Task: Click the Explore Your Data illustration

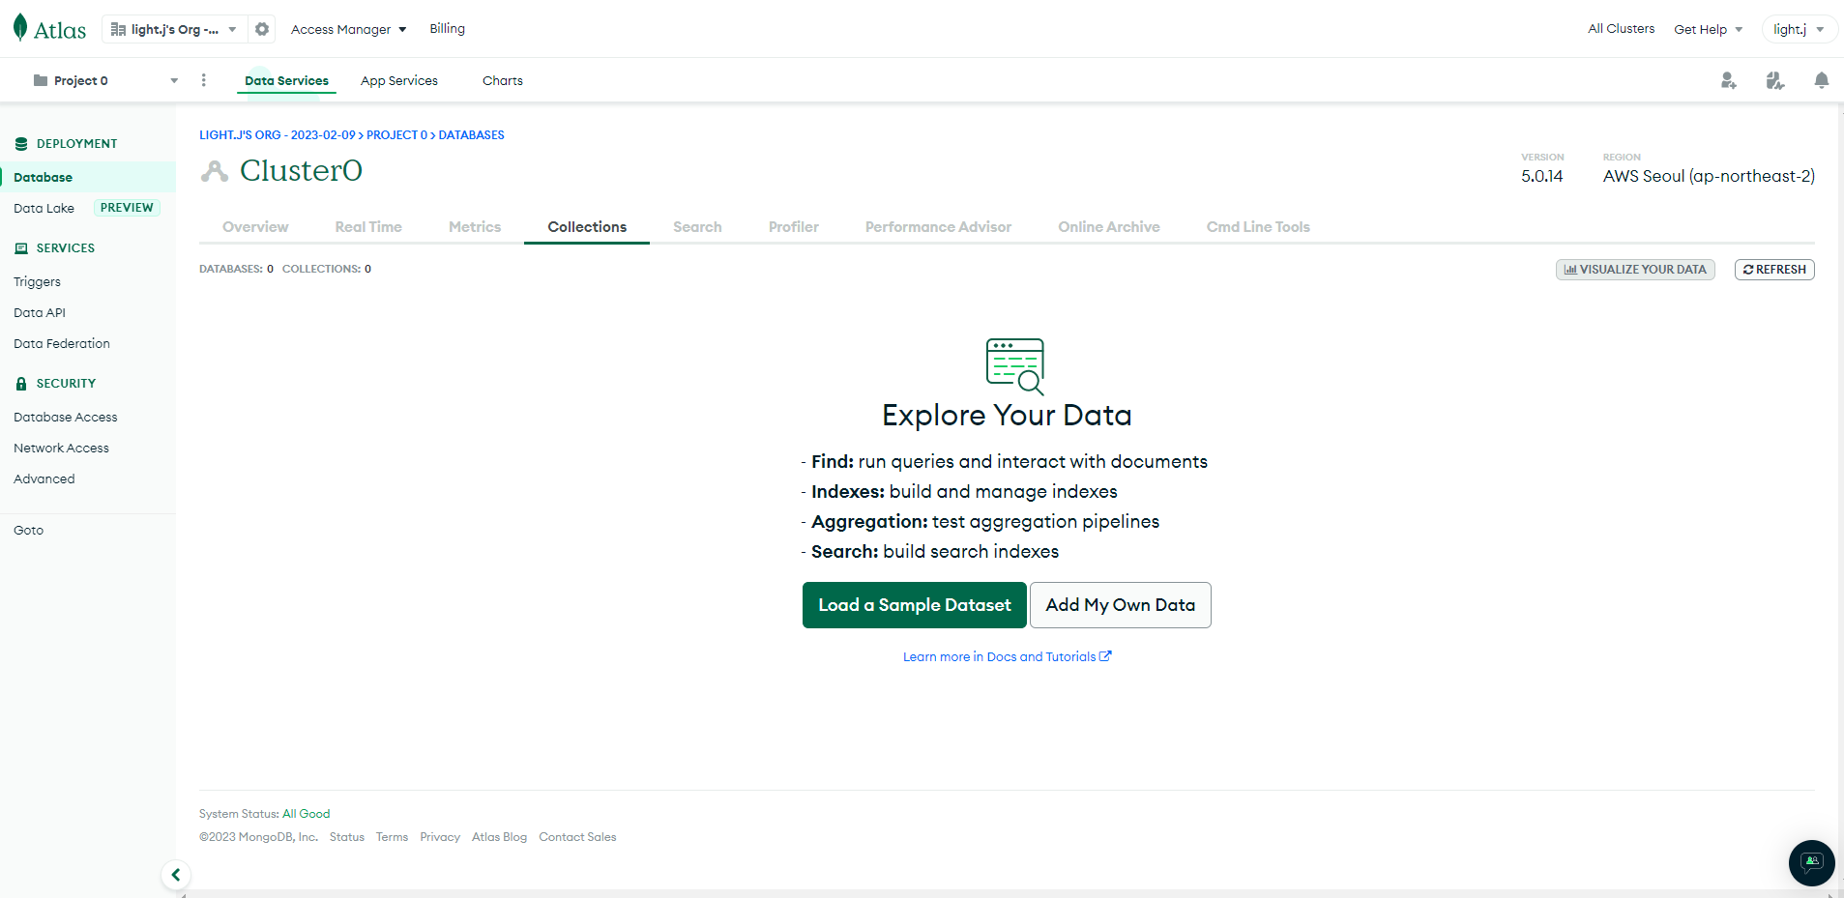Action: (x=1015, y=366)
